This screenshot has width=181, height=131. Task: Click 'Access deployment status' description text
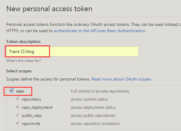tap(93, 107)
